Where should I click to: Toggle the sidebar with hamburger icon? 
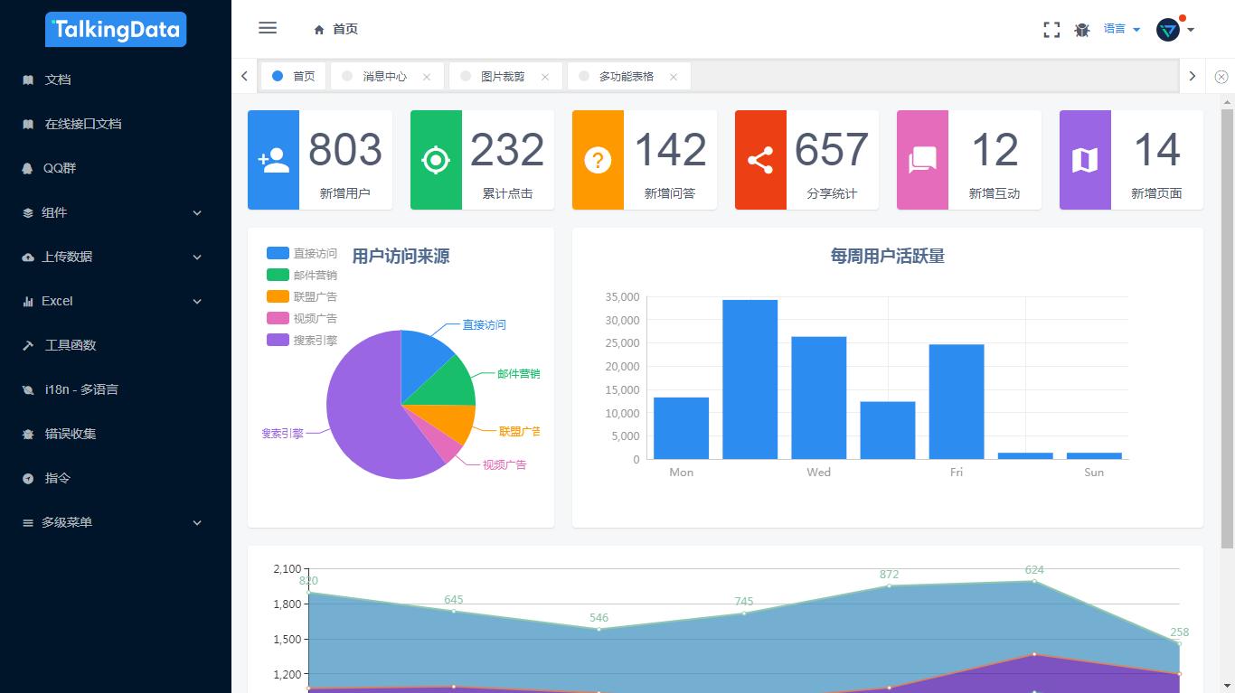coord(268,28)
